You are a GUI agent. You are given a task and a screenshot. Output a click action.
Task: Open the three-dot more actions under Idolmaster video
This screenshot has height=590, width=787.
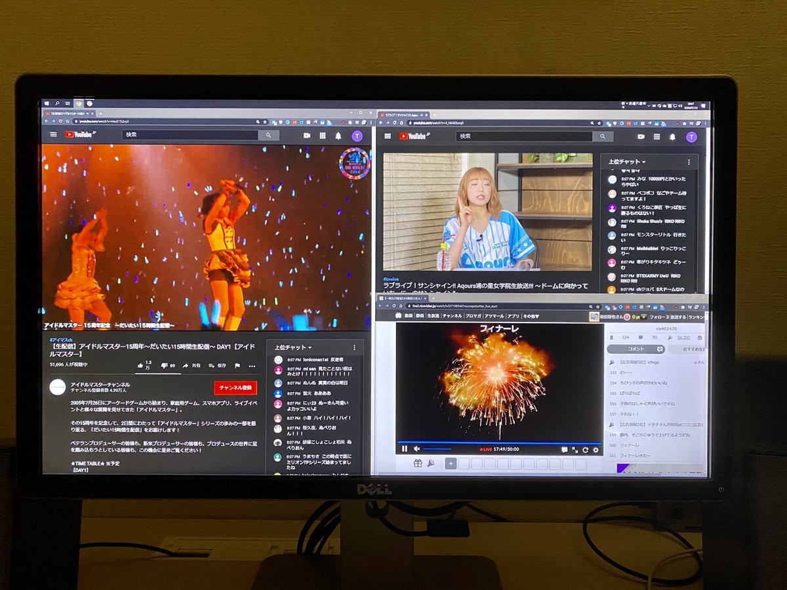(252, 366)
